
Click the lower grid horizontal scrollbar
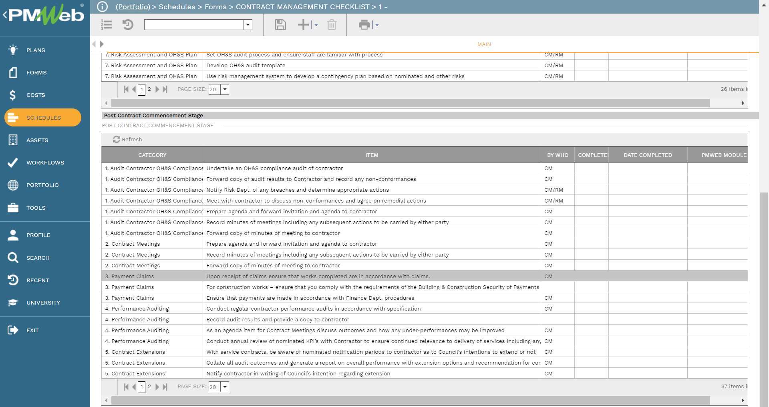(x=411, y=400)
